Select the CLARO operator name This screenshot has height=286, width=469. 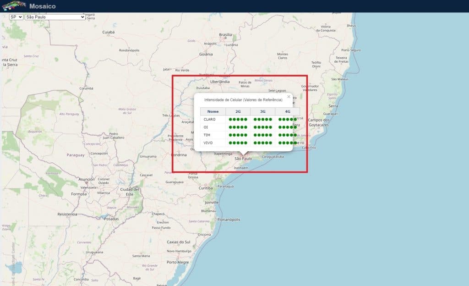click(x=209, y=119)
